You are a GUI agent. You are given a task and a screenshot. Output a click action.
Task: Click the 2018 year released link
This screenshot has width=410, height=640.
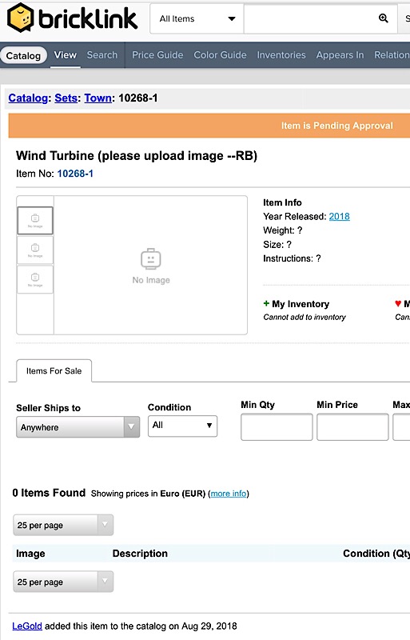[340, 216]
